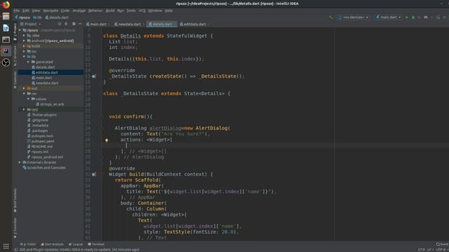Screen dimensions: 449x252
Task: Expand the android folder
Action: 24,41
